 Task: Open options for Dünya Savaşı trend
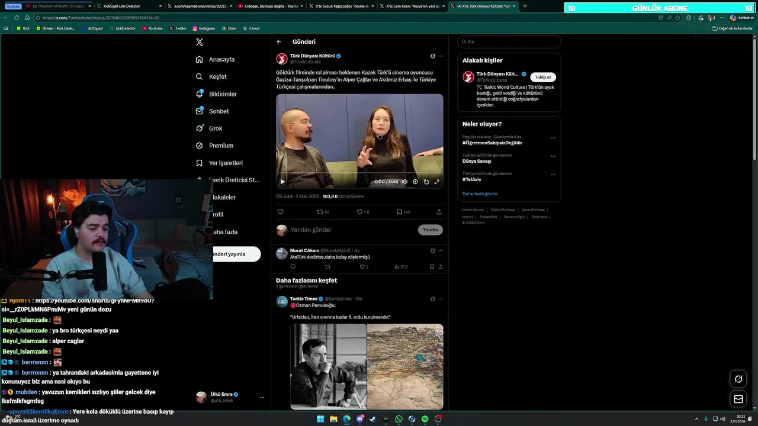tap(553, 156)
